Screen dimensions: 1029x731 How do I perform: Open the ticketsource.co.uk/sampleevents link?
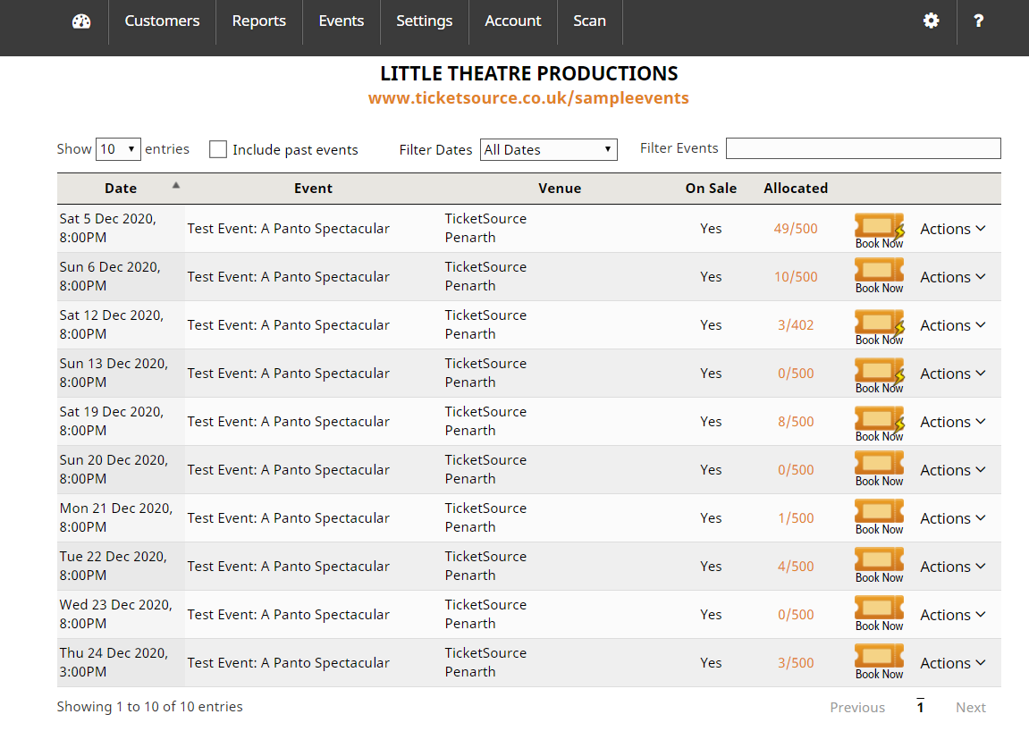(528, 98)
